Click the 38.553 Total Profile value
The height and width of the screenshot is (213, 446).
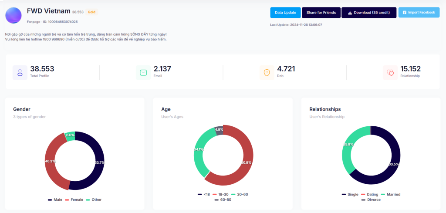tap(42, 69)
